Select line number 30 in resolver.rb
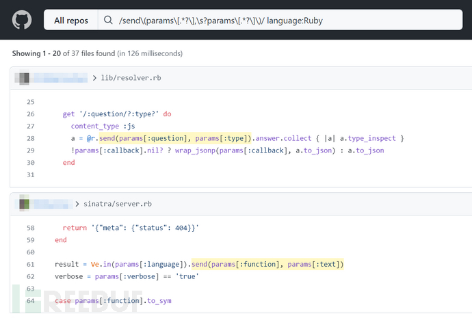Viewport: 472px width, 318px height. point(31,163)
